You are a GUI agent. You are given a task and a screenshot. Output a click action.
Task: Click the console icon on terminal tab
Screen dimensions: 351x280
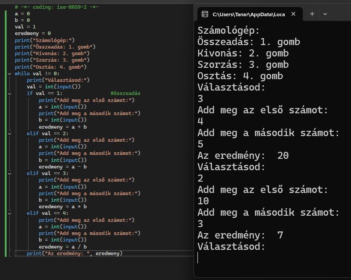click(205, 14)
